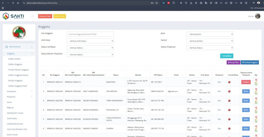Screen dimensions: 264x137
Task: Open Mutasi Anggota in the sidebar
Action: (x=15, y=81)
